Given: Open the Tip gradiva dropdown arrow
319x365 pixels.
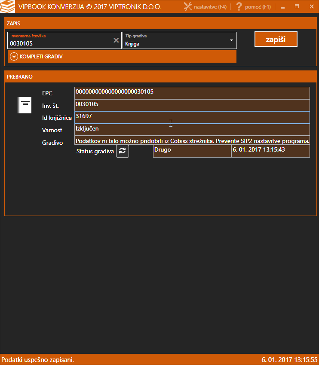Looking at the screenshot, I should coord(231,40).
